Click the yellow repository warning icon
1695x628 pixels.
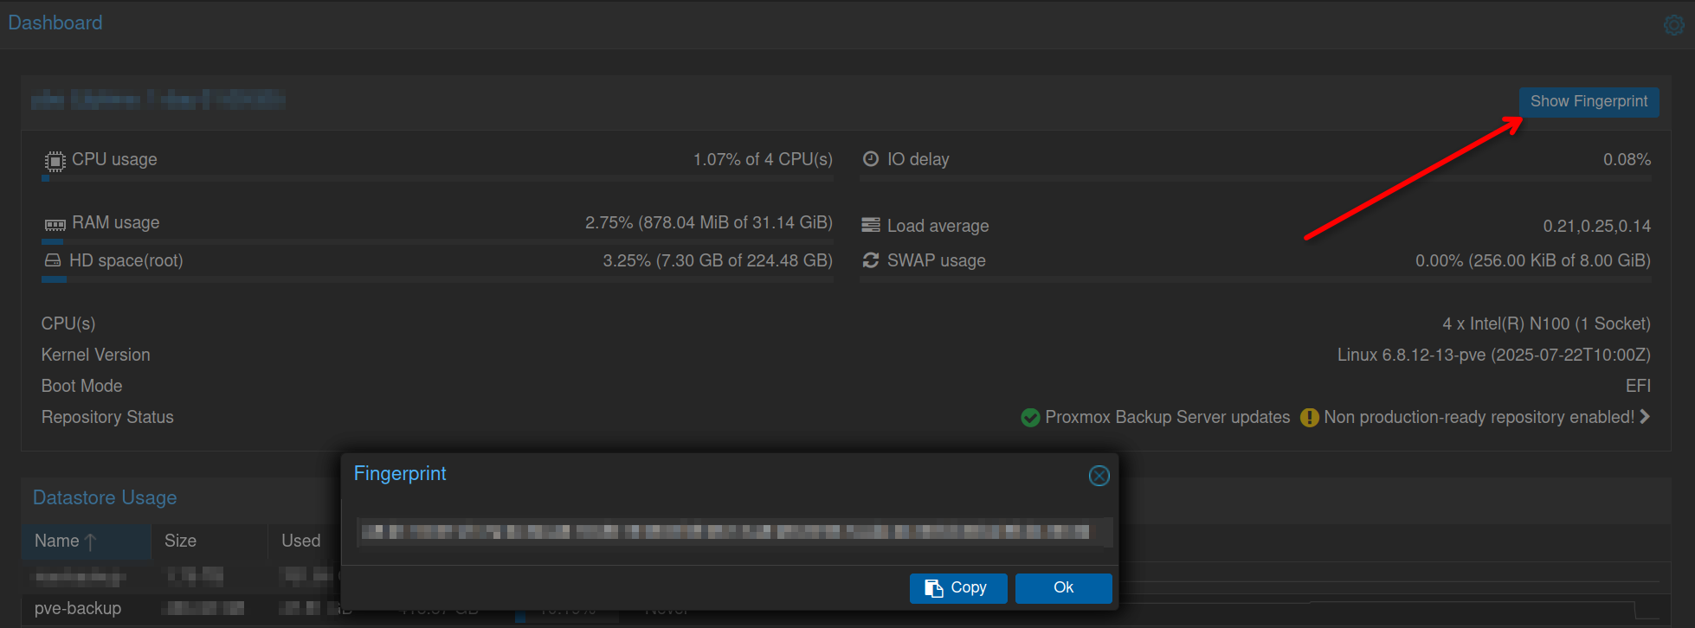(1310, 418)
